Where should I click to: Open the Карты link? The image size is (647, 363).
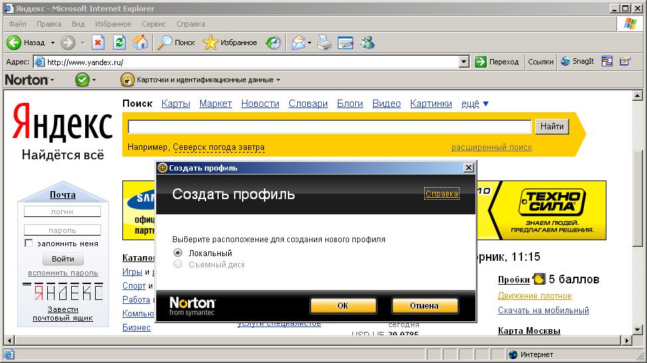pos(176,104)
